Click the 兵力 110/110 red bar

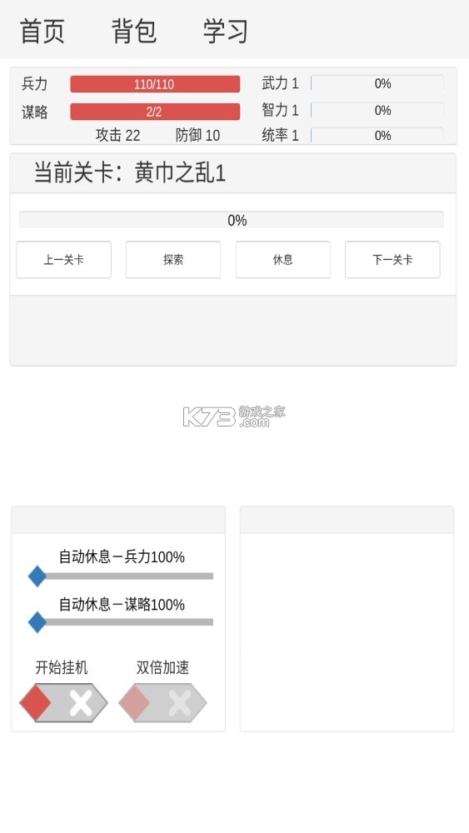155,84
